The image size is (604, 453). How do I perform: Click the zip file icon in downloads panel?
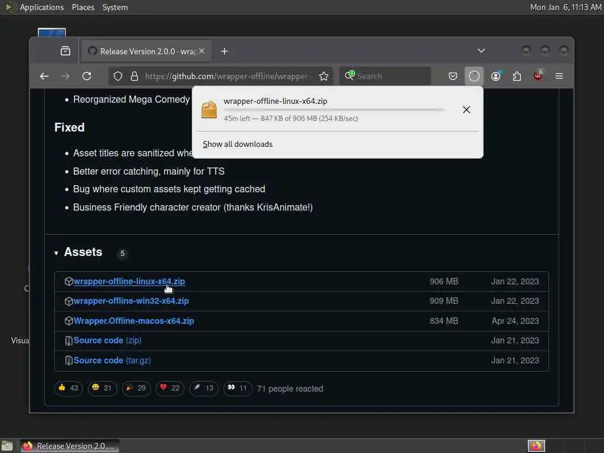tap(209, 109)
